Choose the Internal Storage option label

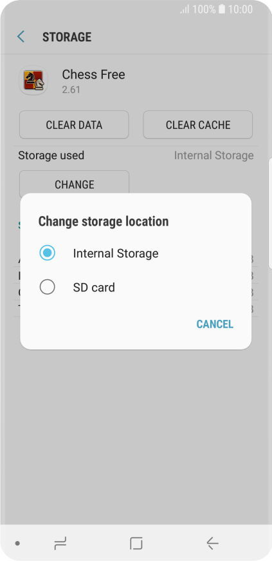pos(116,253)
